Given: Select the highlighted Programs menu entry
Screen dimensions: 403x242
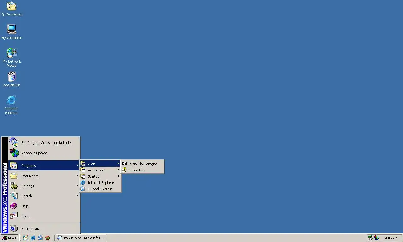Looking at the screenshot, I should point(44,166).
